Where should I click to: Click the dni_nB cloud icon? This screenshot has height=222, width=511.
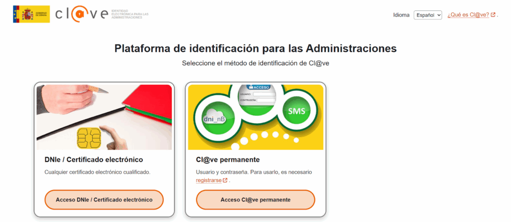[x=214, y=120]
